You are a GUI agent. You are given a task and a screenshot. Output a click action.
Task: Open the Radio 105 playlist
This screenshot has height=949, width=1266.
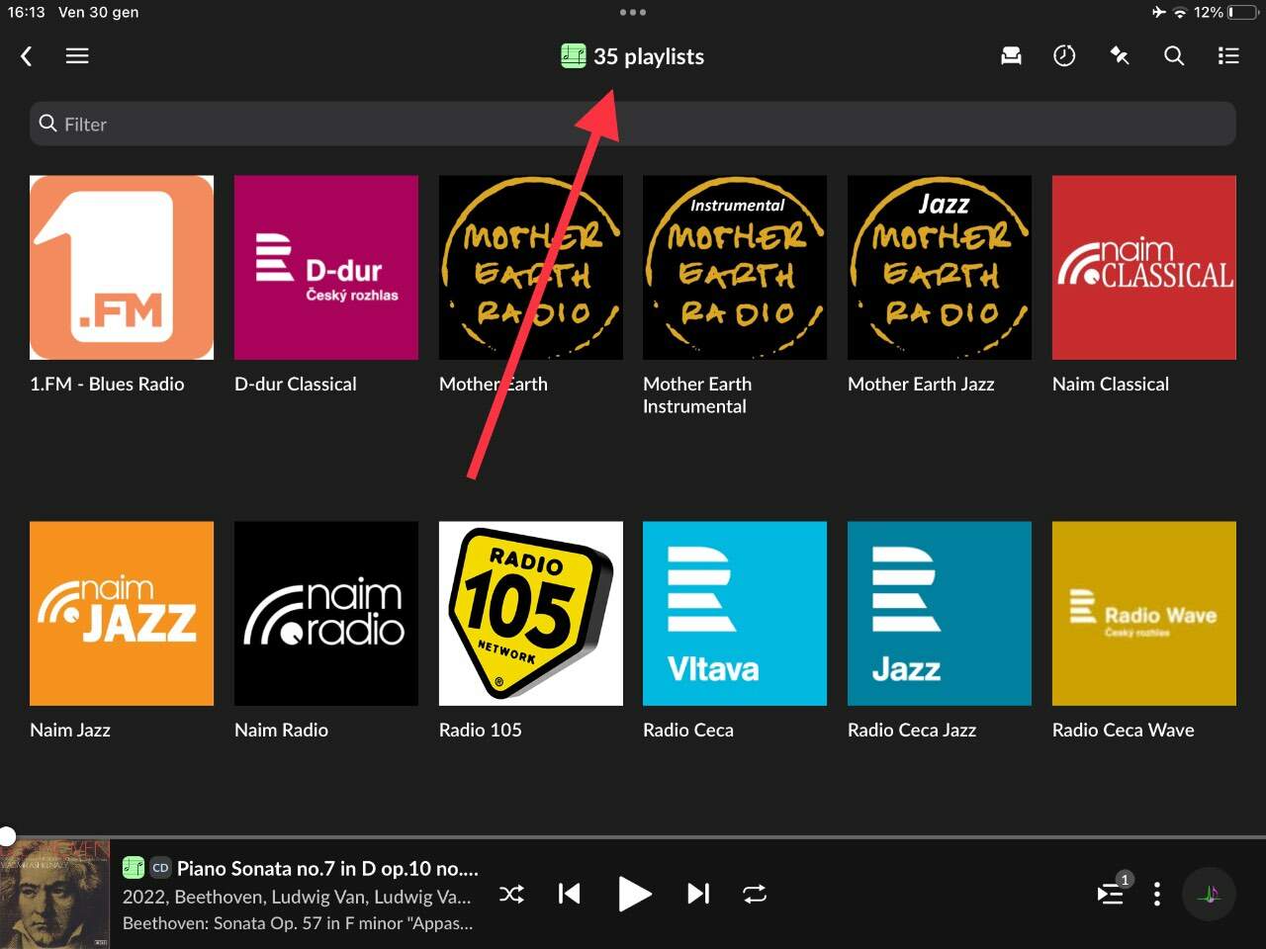(x=530, y=614)
